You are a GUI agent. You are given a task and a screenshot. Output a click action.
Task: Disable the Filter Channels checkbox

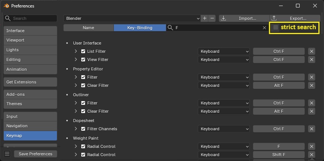pyautogui.click(x=83, y=129)
